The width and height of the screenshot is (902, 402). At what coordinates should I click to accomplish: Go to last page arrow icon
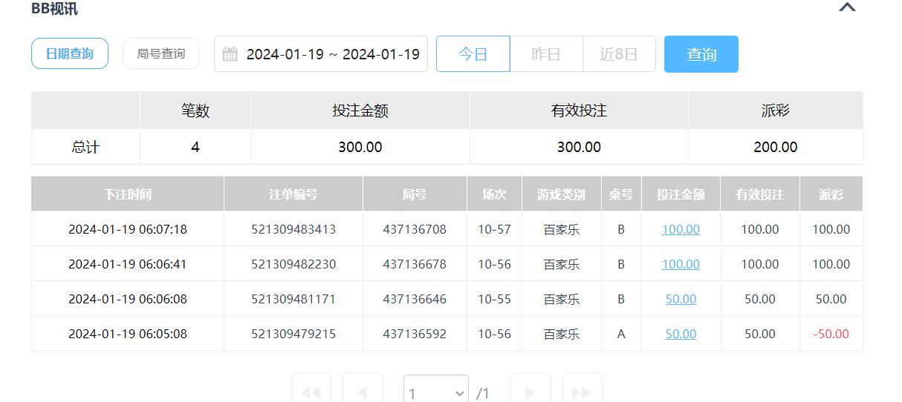[582, 392]
